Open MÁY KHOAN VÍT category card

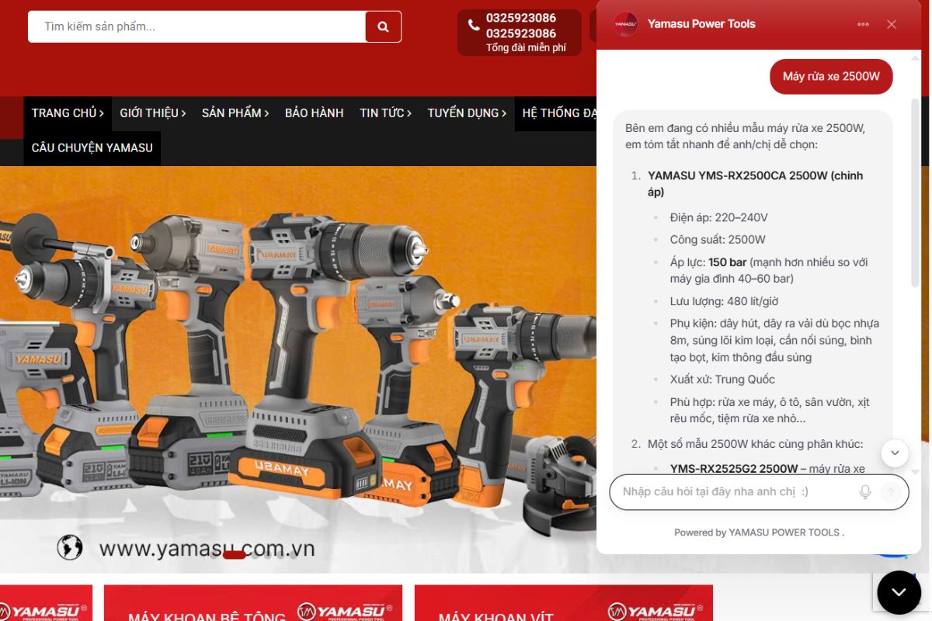coord(564,603)
